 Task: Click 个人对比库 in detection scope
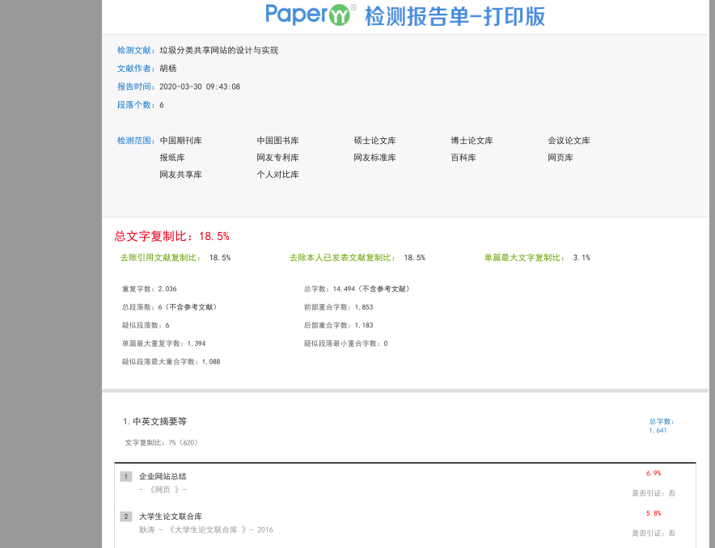tap(277, 175)
